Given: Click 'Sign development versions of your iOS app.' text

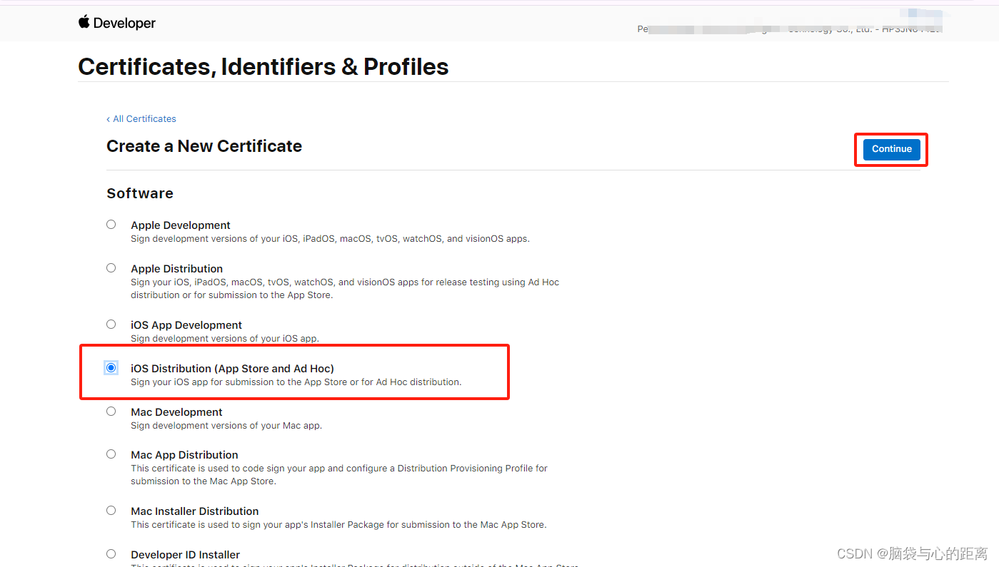Looking at the screenshot, I should click(x=225, y=339).
